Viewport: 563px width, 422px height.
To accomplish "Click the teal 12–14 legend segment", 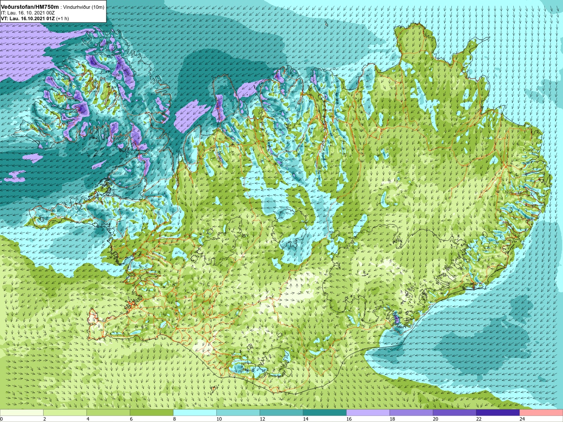I will pyautogui.click(x=281, y=412).
